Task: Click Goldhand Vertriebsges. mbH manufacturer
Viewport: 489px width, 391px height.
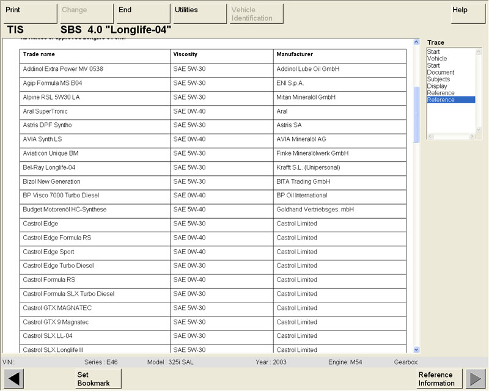Action: [315, 209]
